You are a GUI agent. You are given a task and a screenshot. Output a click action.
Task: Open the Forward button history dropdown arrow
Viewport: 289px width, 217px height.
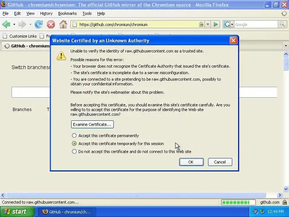click(30, 24)
